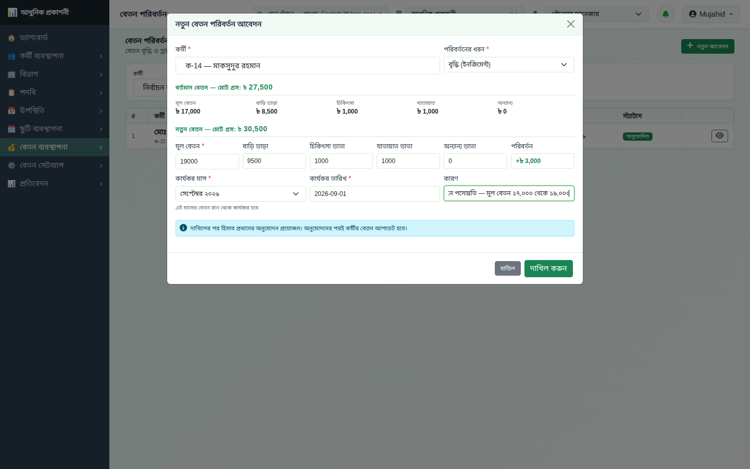The image size is (750, 469).
Task: Click the কর্মী employee input field
Action: pos(308,66)
